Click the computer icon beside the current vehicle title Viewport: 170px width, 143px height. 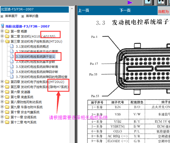coord(2,26)
